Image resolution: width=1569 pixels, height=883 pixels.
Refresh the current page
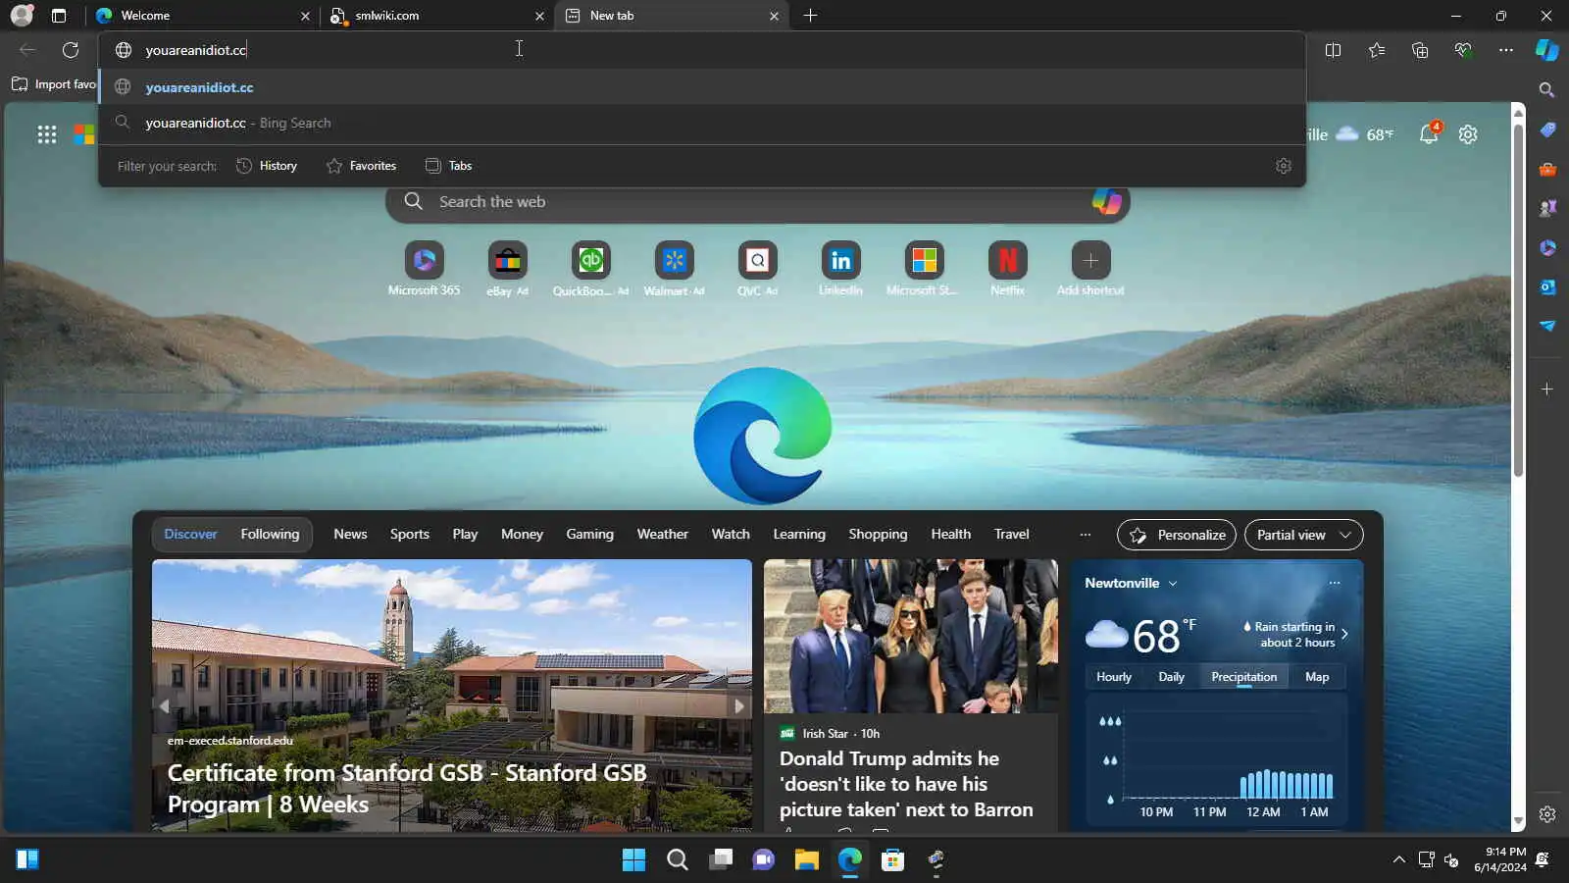click(71, 50)
